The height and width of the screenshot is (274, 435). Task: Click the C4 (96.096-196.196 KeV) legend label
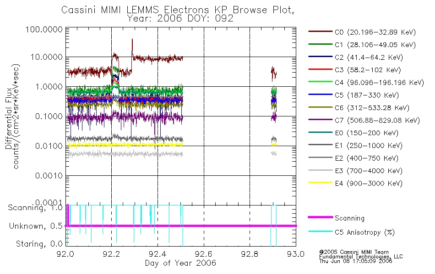379,83
